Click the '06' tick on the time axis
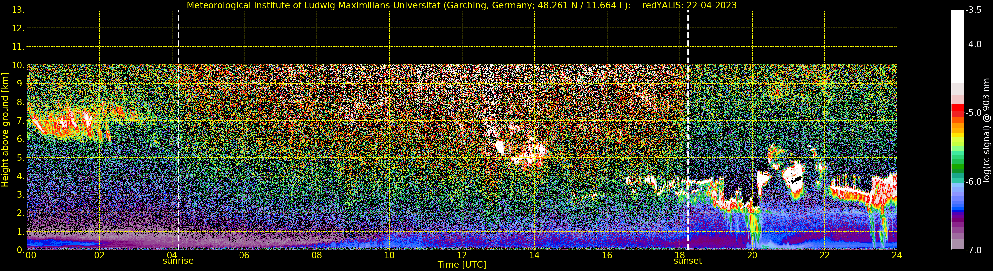This screenshot has height=271, width=993. point(244,255)
